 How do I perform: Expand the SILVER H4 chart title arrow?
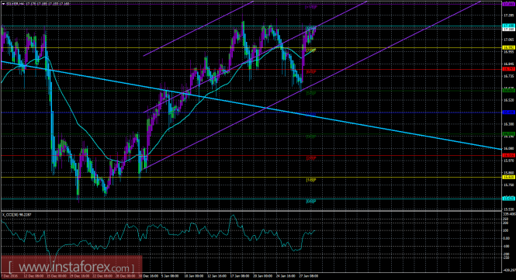[x=4, y=4]
